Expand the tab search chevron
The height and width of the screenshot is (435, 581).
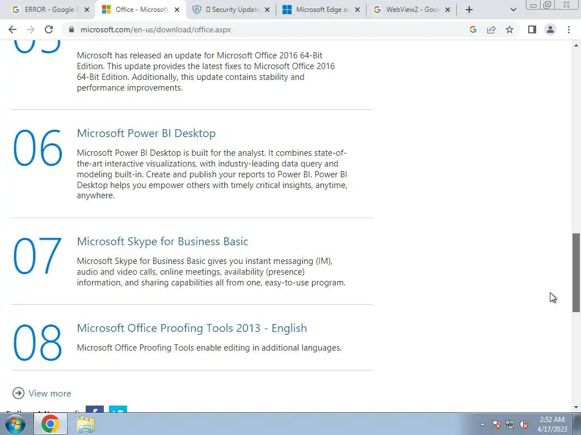point(513,10)
